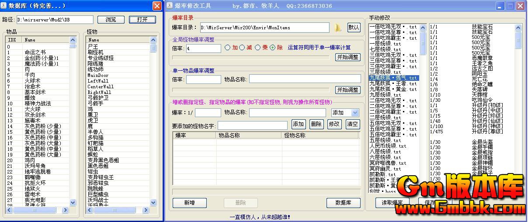This screenshot has width=528, height=222.
Task: Minimize the 爆率修改工具 window
Action: [x=500, y=6]
